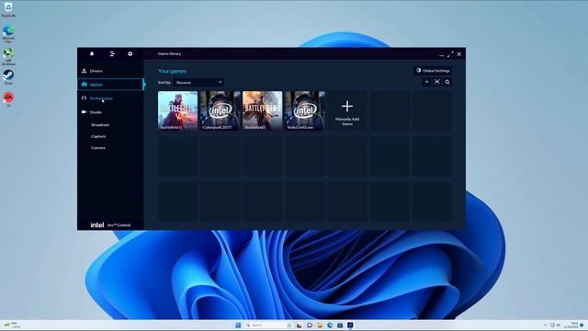
Task: Click the menu list icon beside the bell
Action: click(x=112, y=54)
